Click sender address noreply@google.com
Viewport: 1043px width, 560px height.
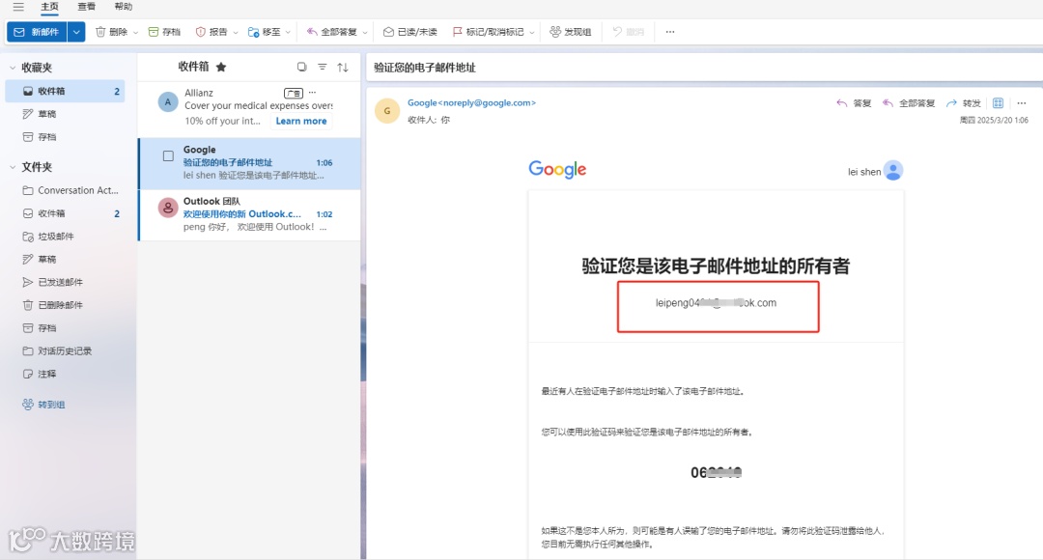tap(471, 103)
